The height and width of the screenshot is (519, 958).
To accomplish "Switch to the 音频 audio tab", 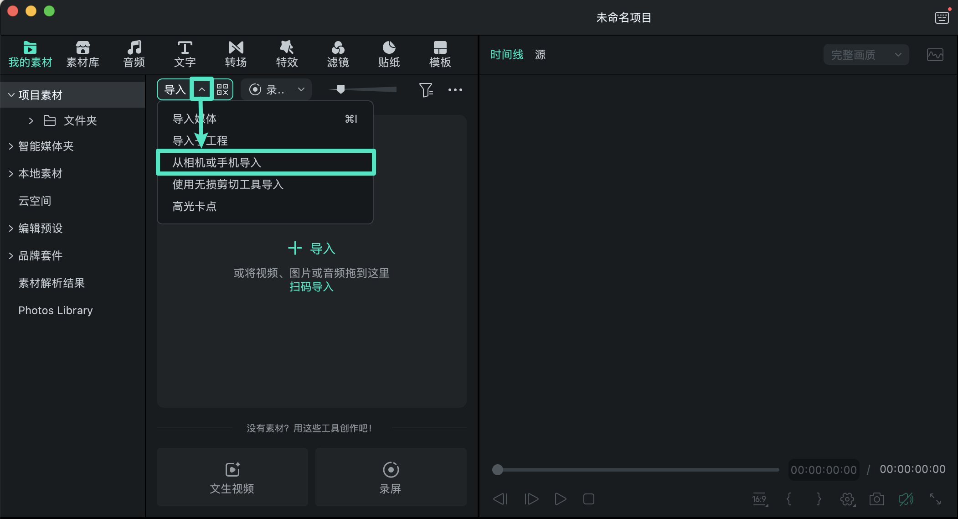I will click(134, 54).
